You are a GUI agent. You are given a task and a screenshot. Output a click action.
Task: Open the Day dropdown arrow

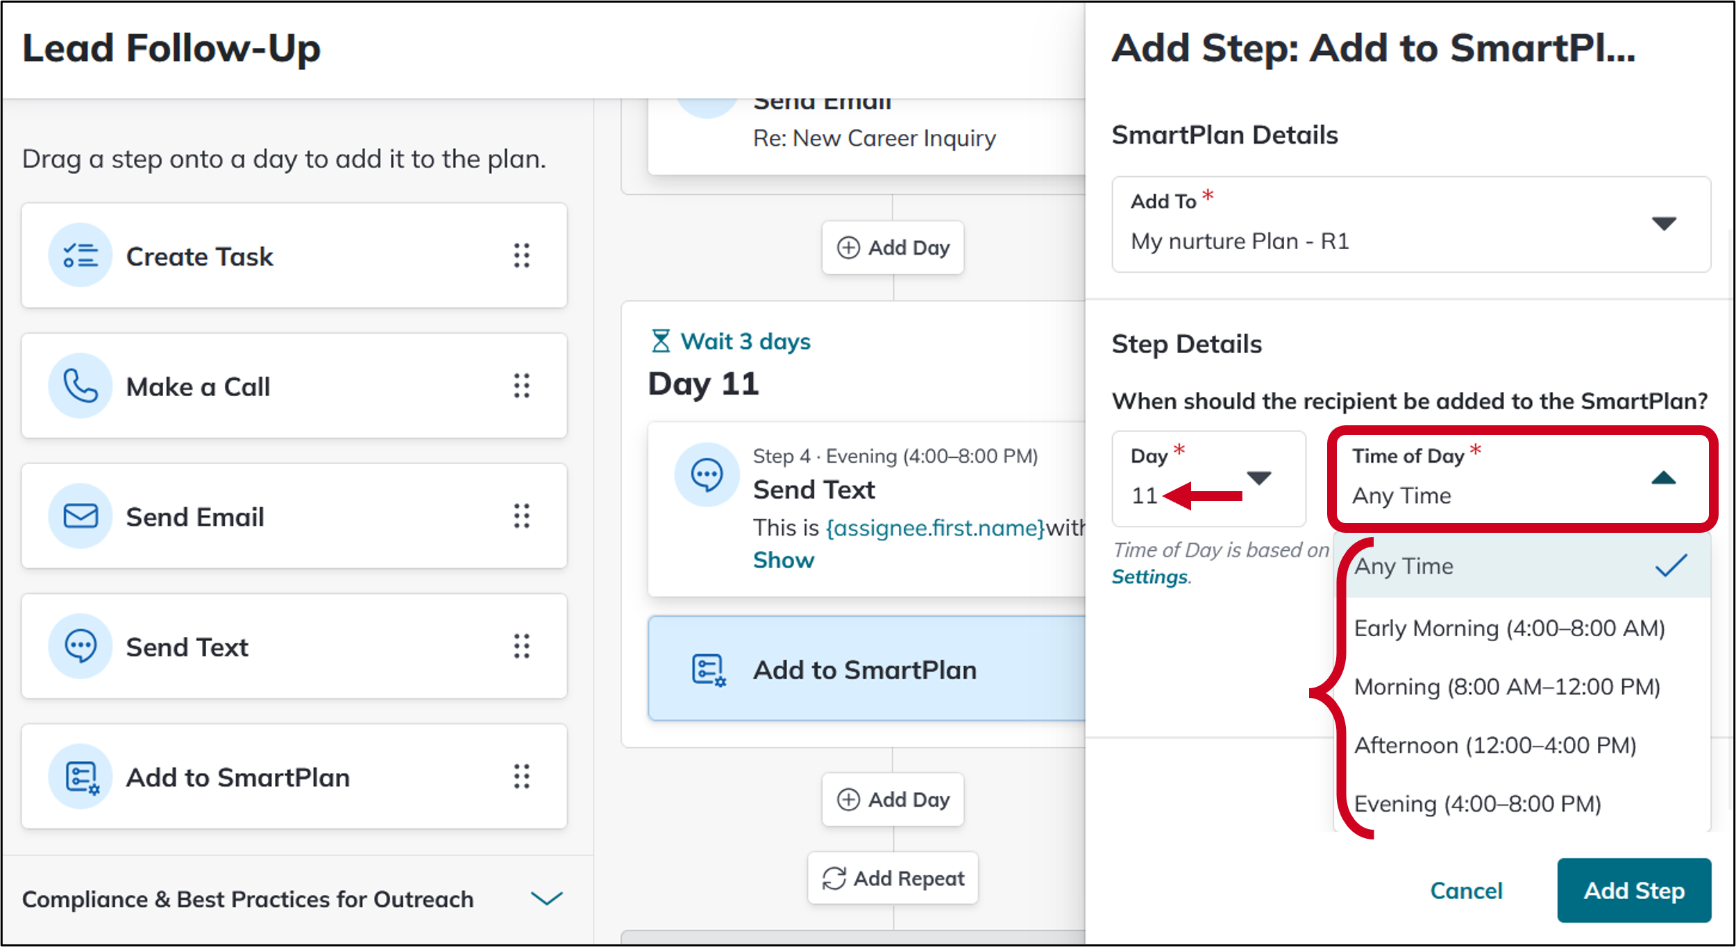tap(1258, 478)
